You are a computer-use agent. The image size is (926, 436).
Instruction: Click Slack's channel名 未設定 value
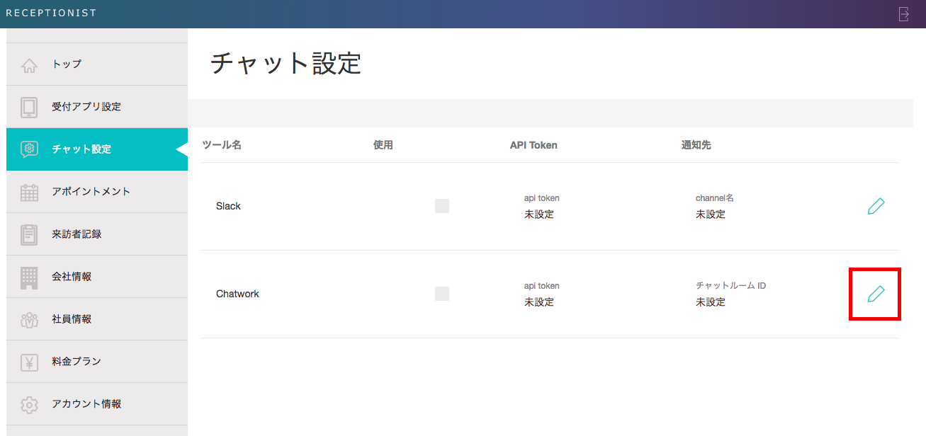pyautogui.click(x=711, y=214)
